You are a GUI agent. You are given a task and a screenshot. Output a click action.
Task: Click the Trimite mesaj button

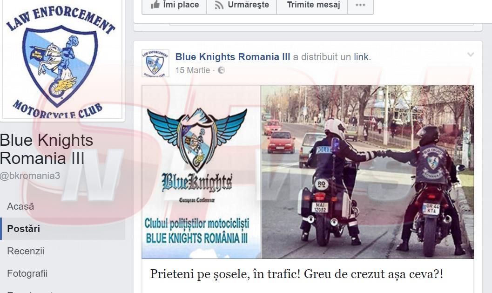312,5
